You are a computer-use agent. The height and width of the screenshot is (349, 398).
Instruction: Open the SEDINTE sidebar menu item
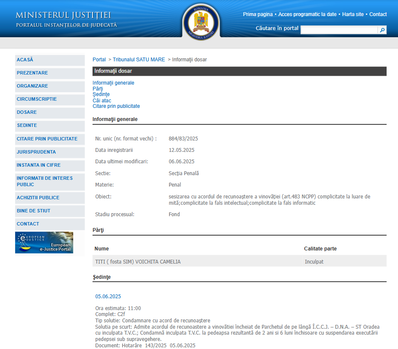[x=27, y=126]
